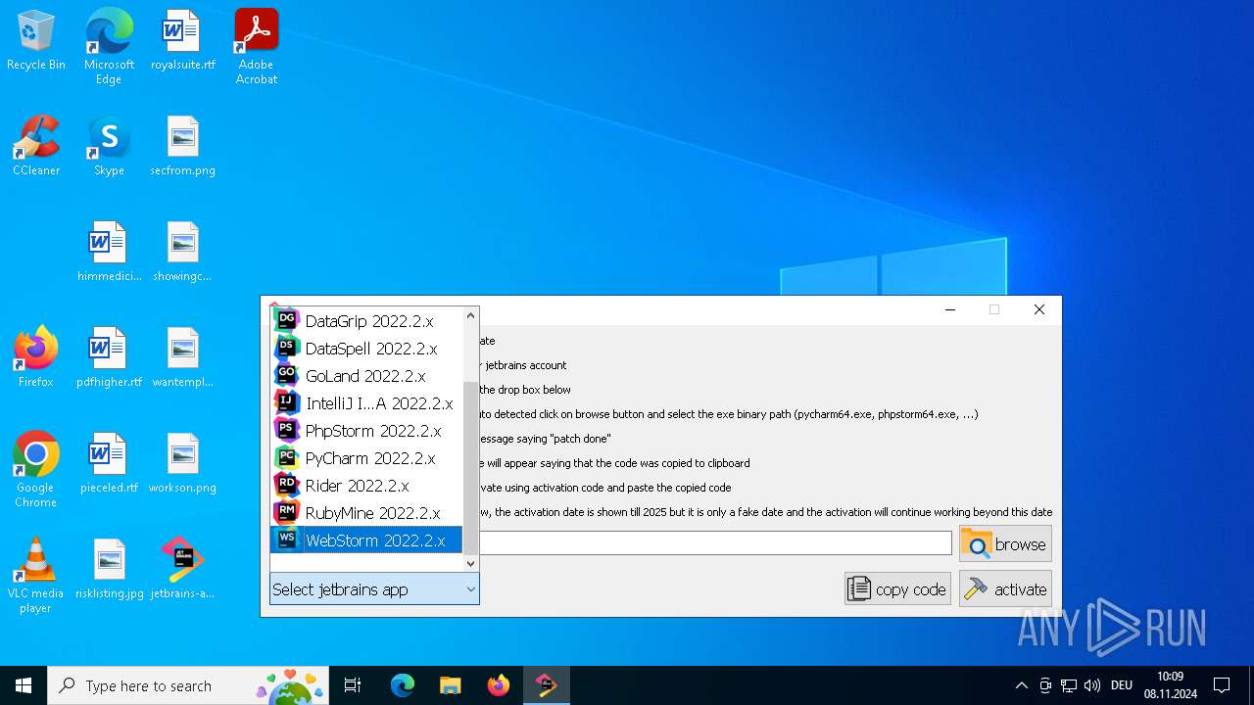Select the showingc... image file icon
Image resolution: width=1254 pixels, height=705 pixels.
[182, 252]
